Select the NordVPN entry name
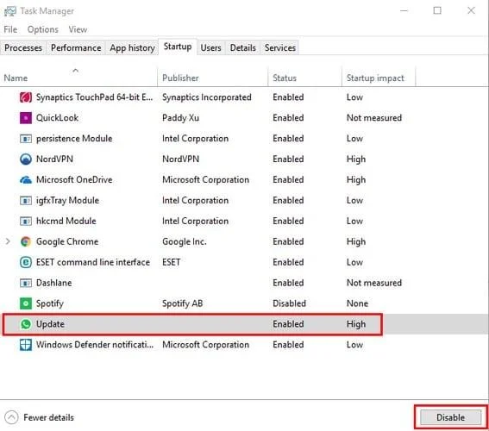This screenshot has height=431, width=489. tap(54, 159)
